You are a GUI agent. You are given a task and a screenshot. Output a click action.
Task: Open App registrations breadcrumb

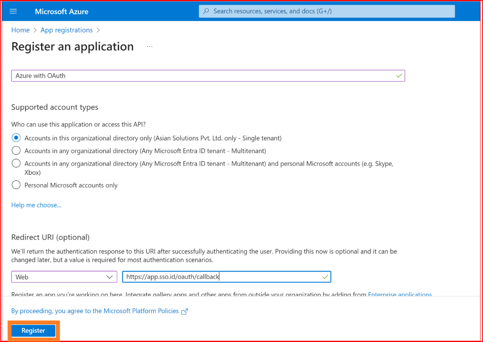[67, 30]
